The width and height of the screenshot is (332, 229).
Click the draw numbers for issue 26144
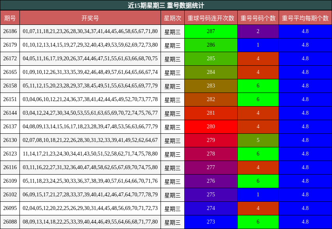click(90, 113)
